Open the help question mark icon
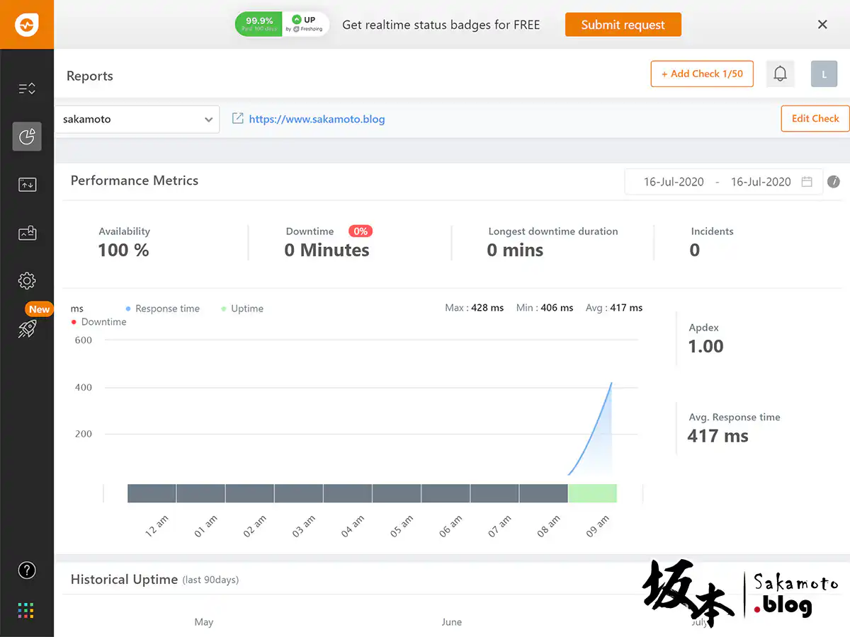 coord(27,570)
